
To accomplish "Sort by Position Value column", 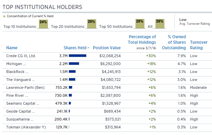I will [x=107, y=48].
